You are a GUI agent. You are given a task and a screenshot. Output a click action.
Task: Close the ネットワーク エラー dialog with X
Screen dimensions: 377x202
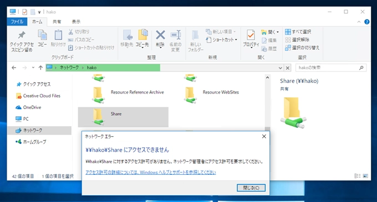point(264,136)
